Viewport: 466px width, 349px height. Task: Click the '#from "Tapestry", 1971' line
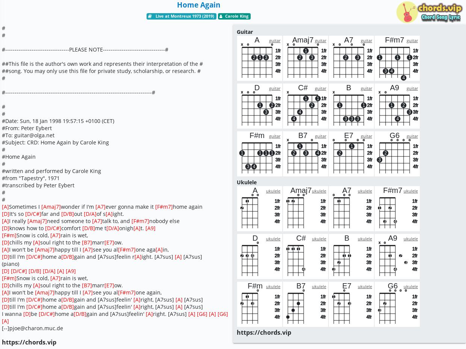31,178
